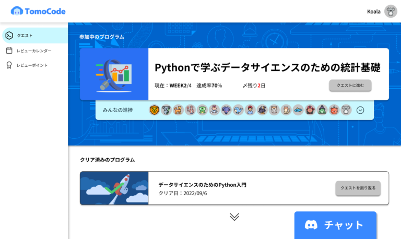401x239 pixels.
Task: Open the チャット Discord button
Action: click(x=335, y=225)
